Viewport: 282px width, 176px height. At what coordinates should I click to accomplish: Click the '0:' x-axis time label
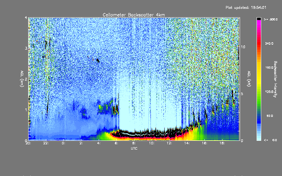(x=63, y=143)
